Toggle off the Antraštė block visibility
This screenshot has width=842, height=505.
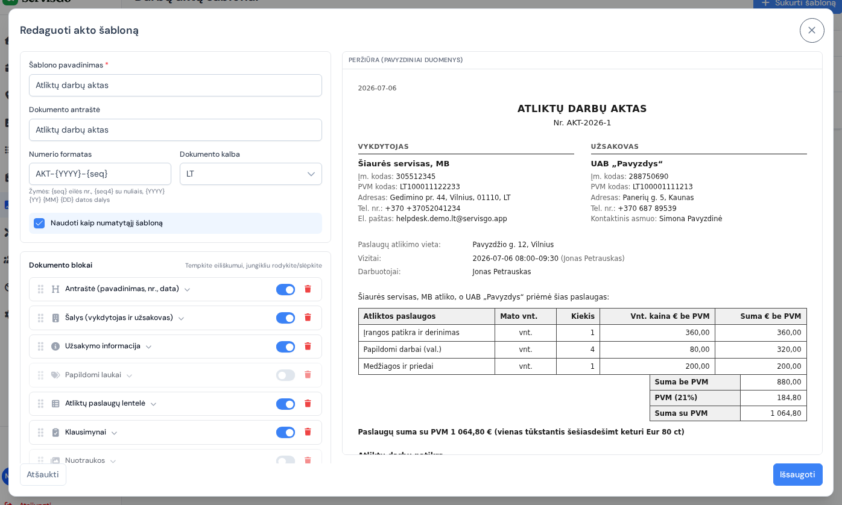(x=286, y=289)
